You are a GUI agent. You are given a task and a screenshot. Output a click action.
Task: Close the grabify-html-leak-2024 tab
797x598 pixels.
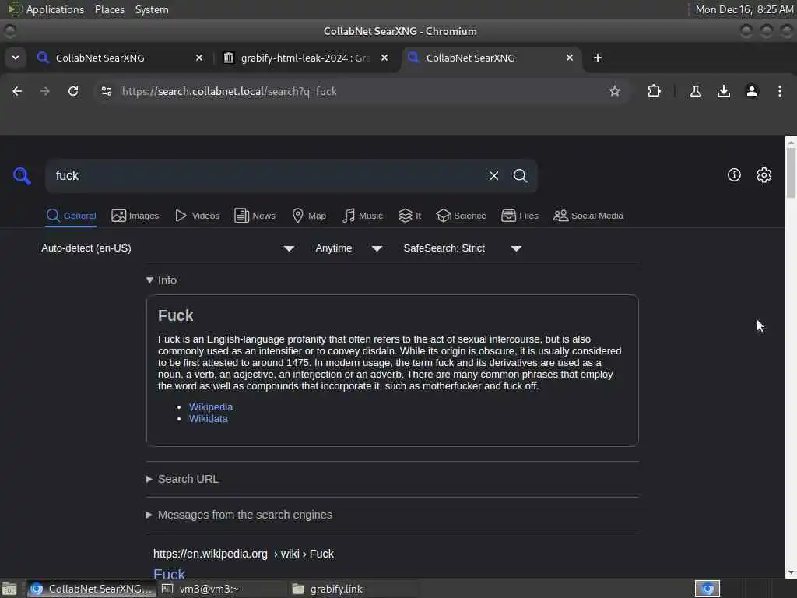click(384, 58)
